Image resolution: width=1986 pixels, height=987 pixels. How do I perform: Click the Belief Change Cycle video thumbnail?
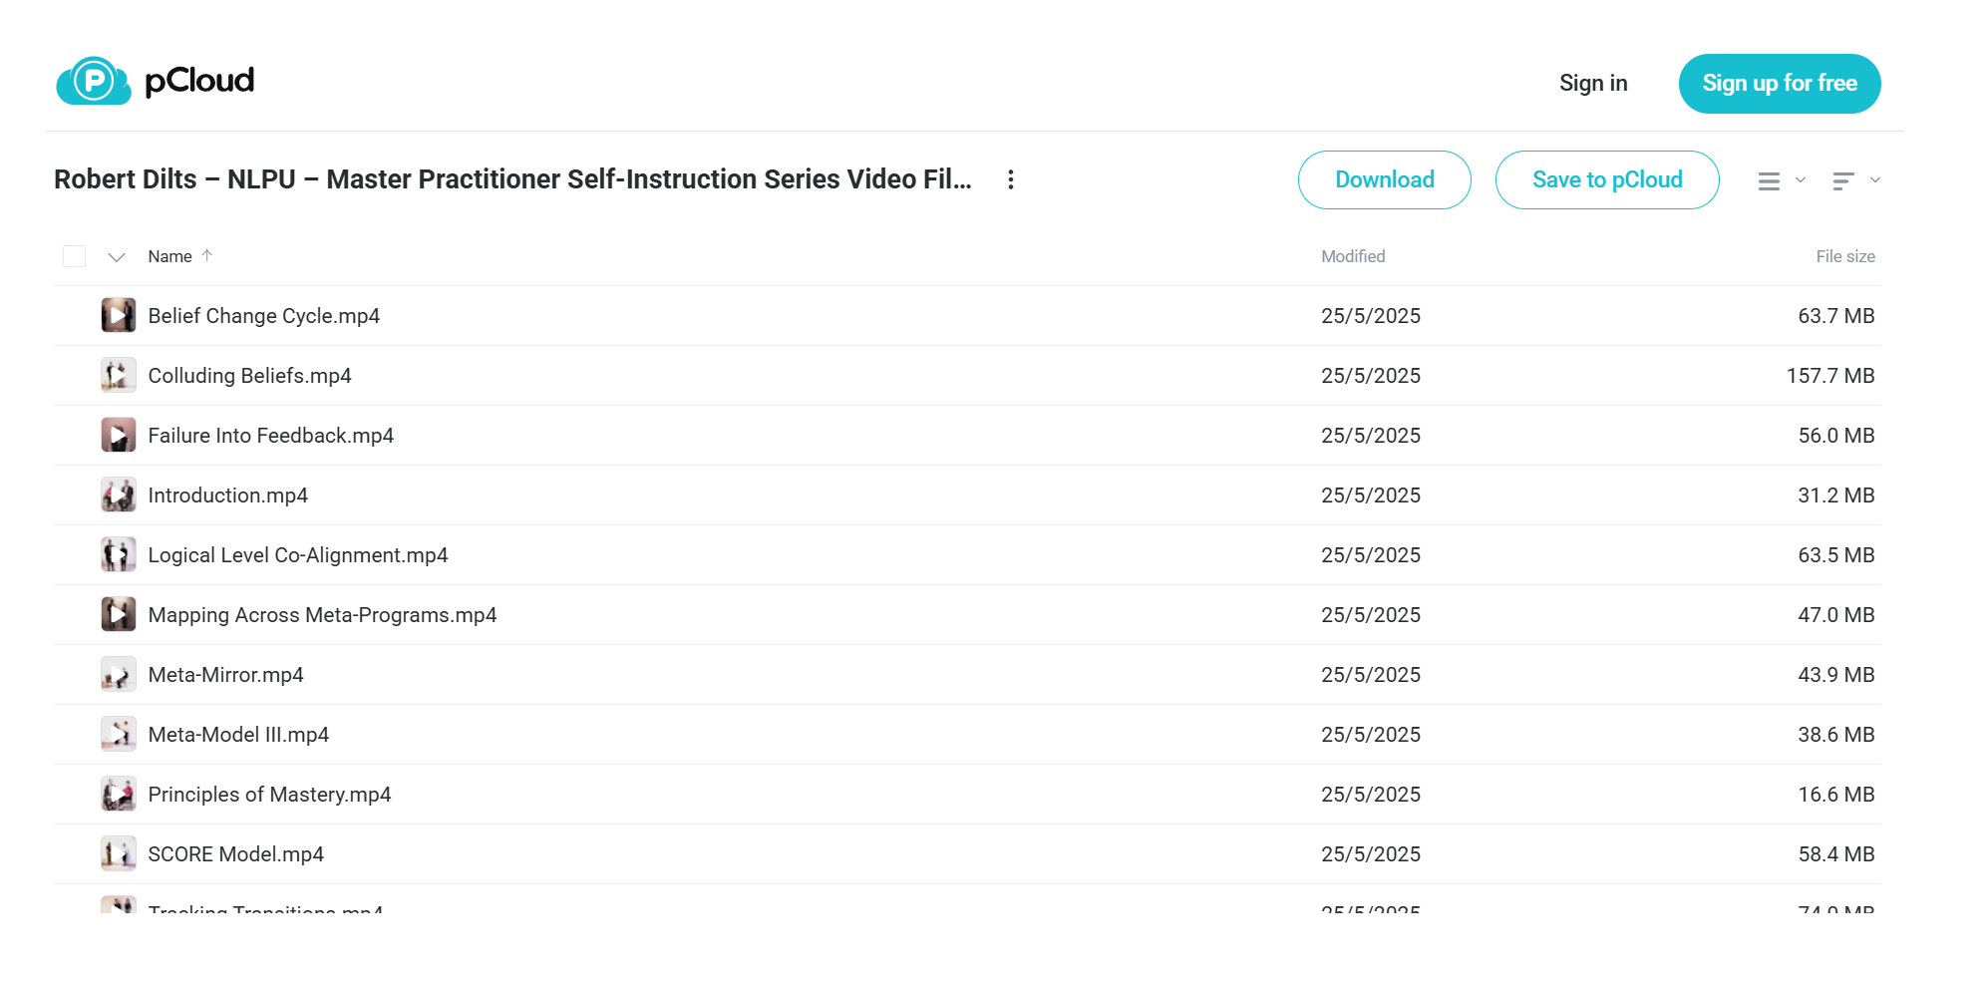(x=119, y=316)
